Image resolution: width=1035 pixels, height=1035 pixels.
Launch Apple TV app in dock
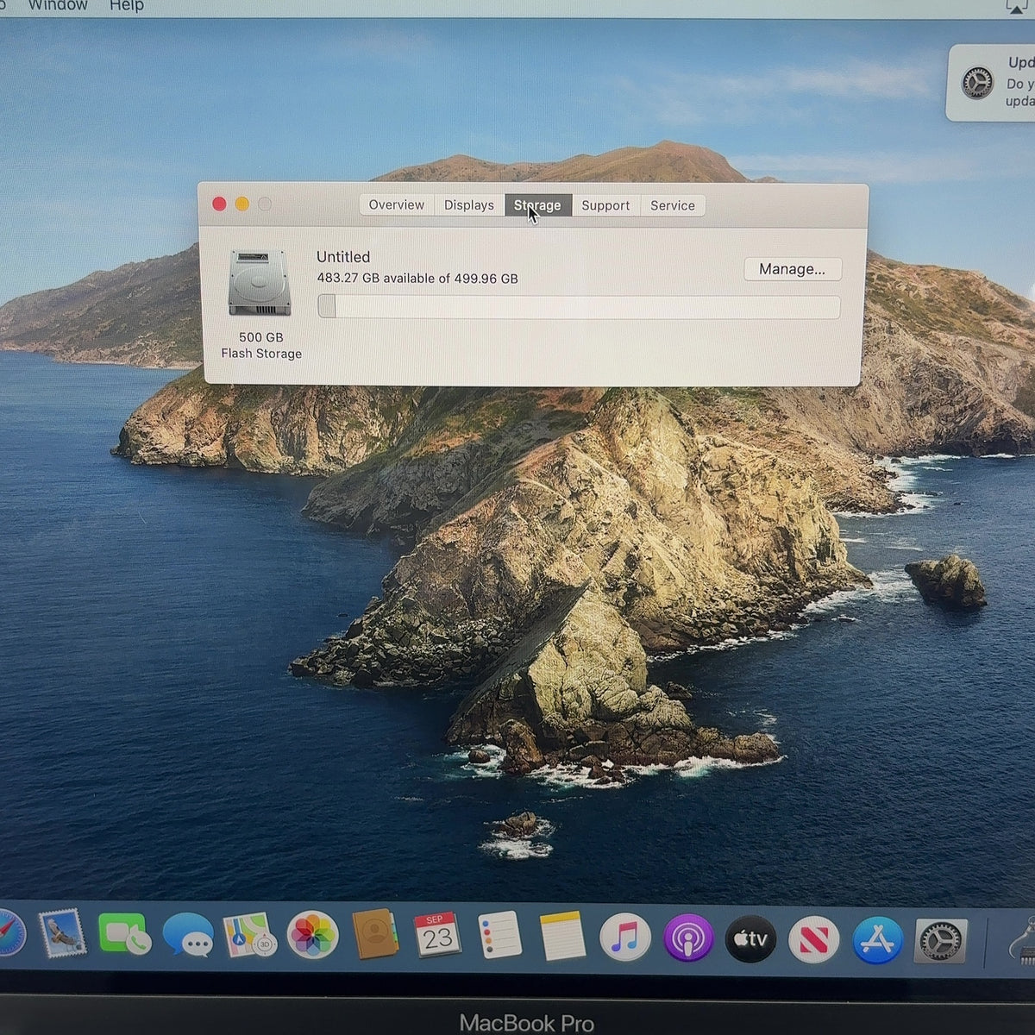pyautogui.click(x=750, y=938)
